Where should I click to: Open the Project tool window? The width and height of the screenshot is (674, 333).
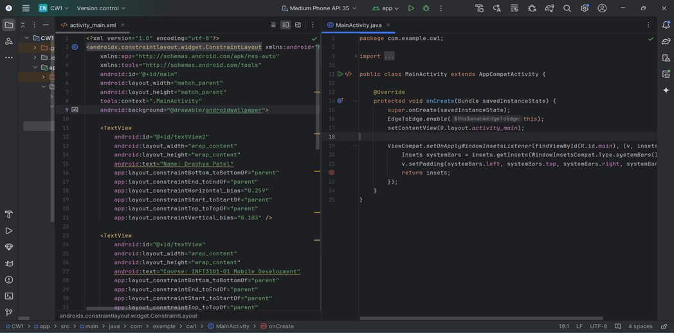pos(8,25)
